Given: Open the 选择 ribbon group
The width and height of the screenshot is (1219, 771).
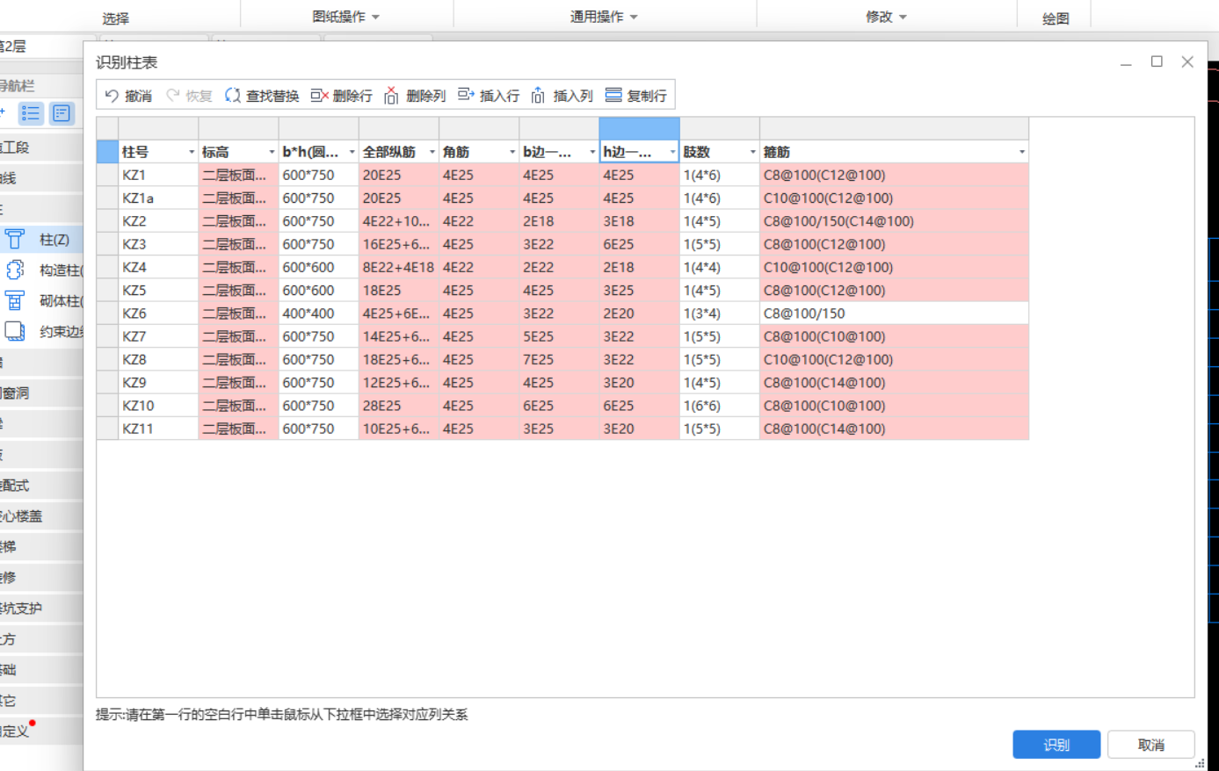Looking at the screenshot, I should tap(115, 18).
